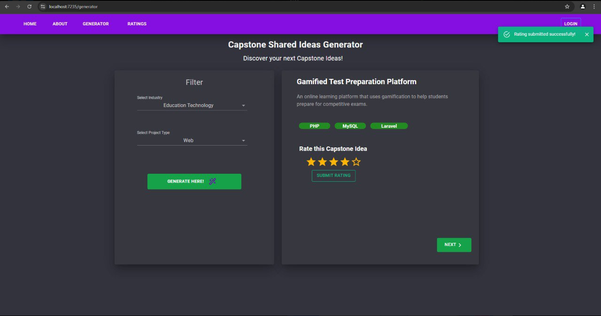Screen dimensions: 601x316
Task: Open browser three-dot menu
Action: pos(594,7)
